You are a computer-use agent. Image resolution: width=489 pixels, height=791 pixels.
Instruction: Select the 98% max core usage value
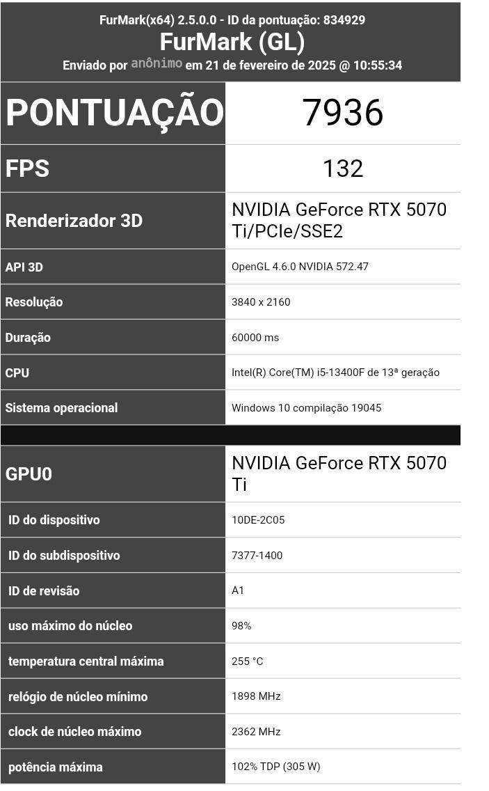tap(241, 626)
